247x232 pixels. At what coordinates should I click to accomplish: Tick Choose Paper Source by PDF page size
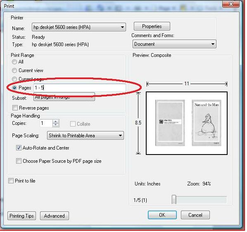point(19,161)
